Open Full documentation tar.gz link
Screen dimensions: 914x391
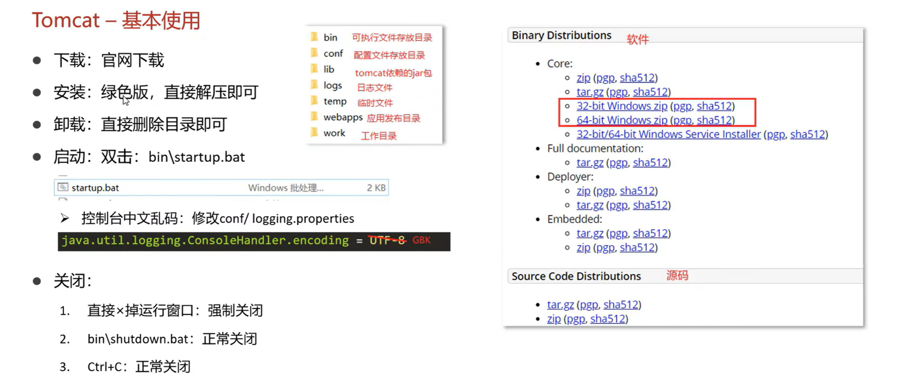590,163
